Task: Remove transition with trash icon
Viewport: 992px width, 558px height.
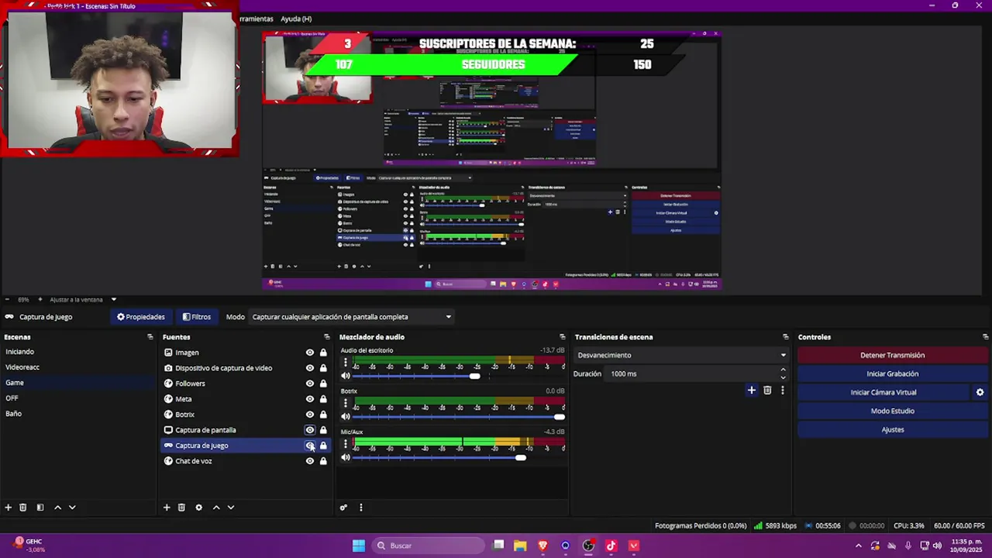Action: click(x=767, y=391)
